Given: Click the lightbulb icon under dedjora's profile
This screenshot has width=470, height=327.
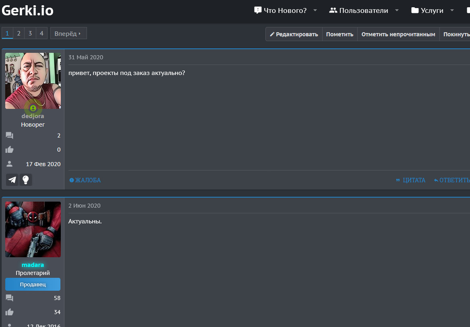Looking at the screenshot, I should [x=26, y=180].
